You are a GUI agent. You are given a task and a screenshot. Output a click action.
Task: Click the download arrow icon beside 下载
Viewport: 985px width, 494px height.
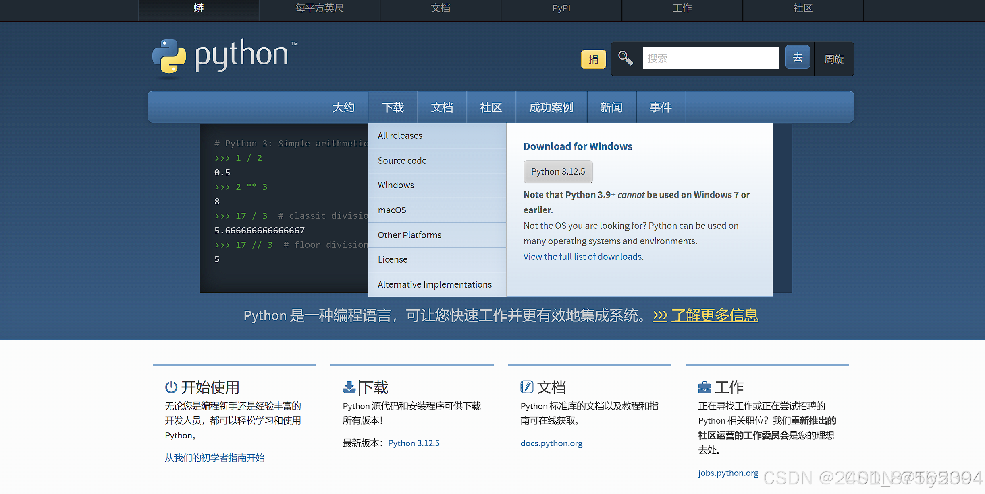point(349,387)
